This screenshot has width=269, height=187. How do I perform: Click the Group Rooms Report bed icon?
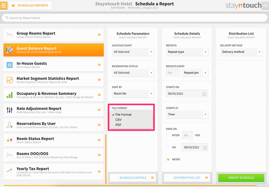coord(9,35)
